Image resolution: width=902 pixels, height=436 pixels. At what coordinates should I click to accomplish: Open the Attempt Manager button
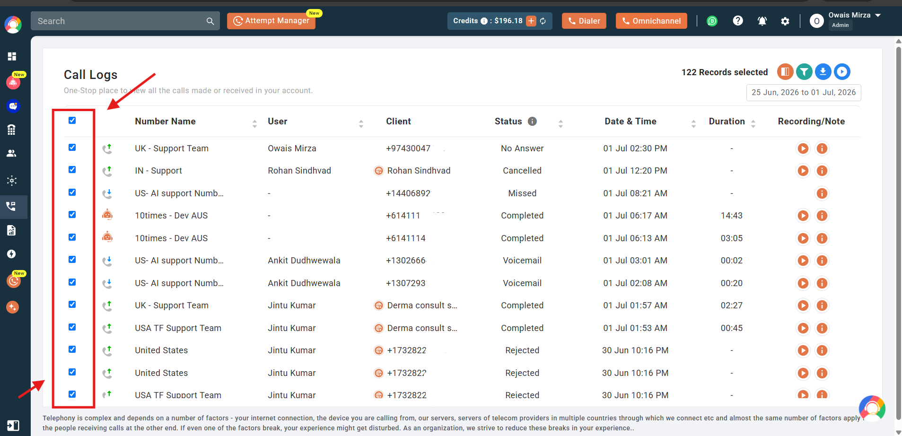(x=271, y=21)
